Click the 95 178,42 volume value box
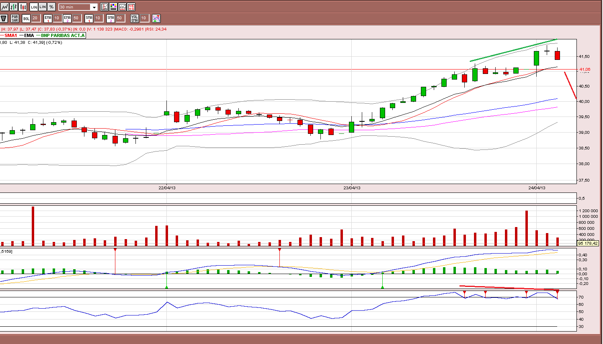 click(588, 243)
